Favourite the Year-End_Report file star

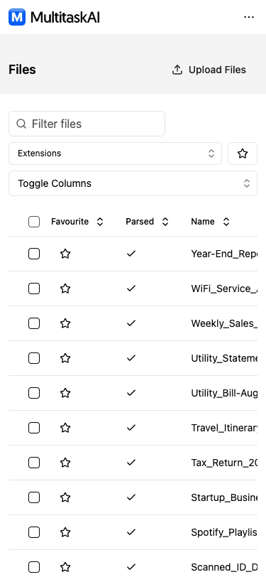pos(65,254)
